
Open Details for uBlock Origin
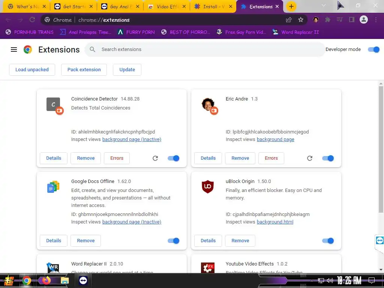(x=208, y=241)
